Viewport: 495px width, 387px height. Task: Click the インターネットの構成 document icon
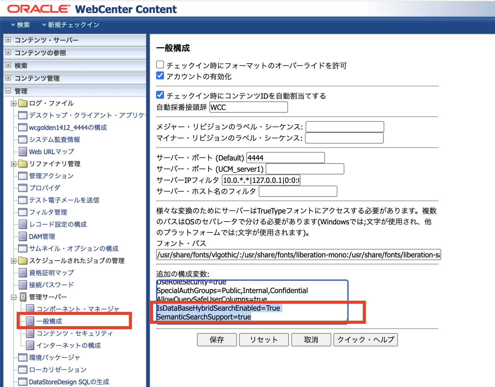pyautogui.click(x=30, y=346)
